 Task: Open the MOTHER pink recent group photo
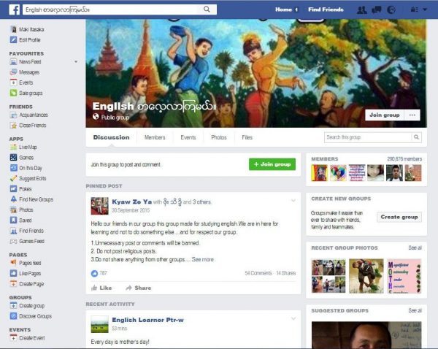tap(404, 276)
